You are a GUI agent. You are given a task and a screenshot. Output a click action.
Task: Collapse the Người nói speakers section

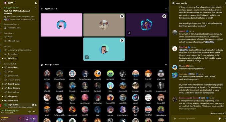click(x=166, y=9)
